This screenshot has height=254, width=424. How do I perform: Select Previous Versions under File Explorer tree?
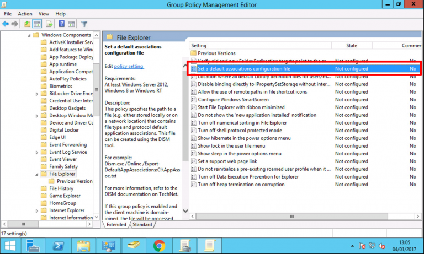[71, 181]
